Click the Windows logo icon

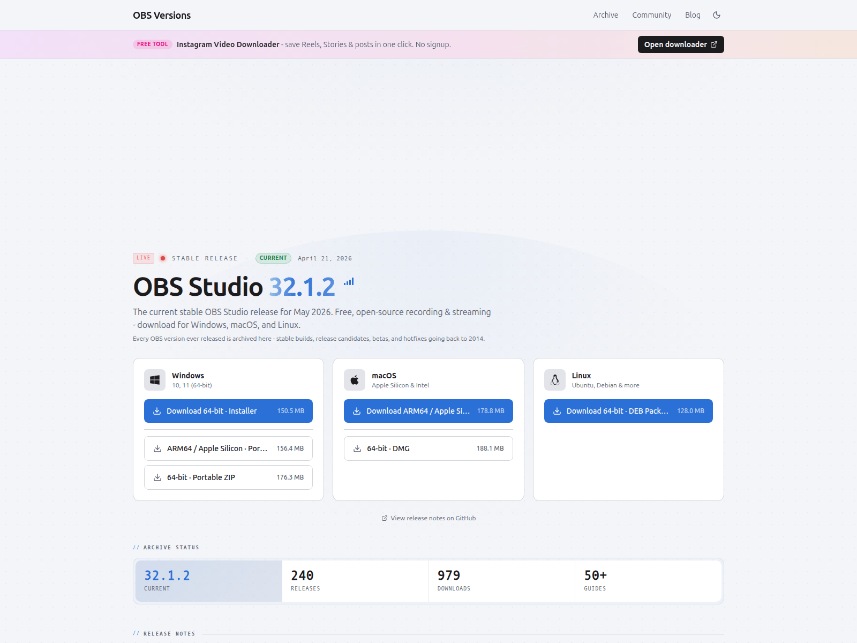[x=155, y=380]
